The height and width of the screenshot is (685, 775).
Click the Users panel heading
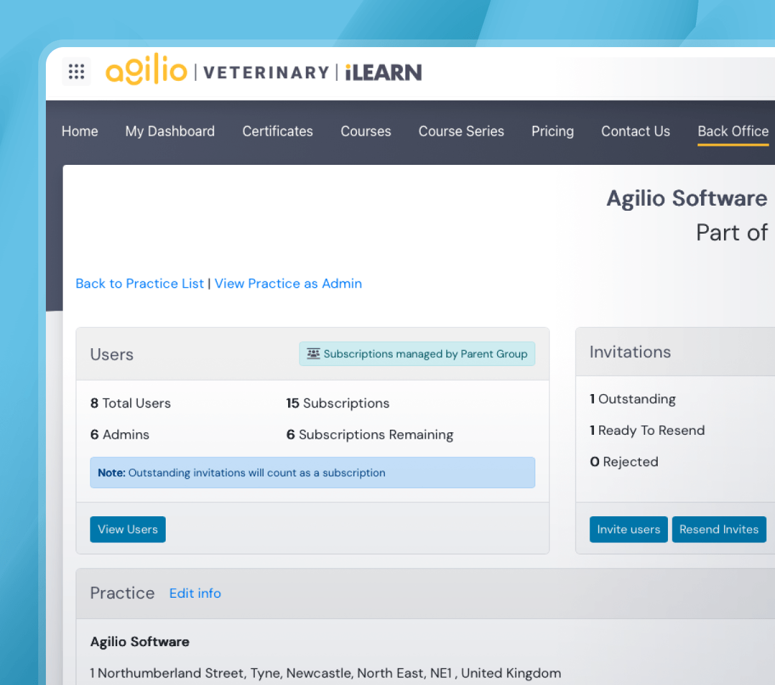(x=112, y=355)
